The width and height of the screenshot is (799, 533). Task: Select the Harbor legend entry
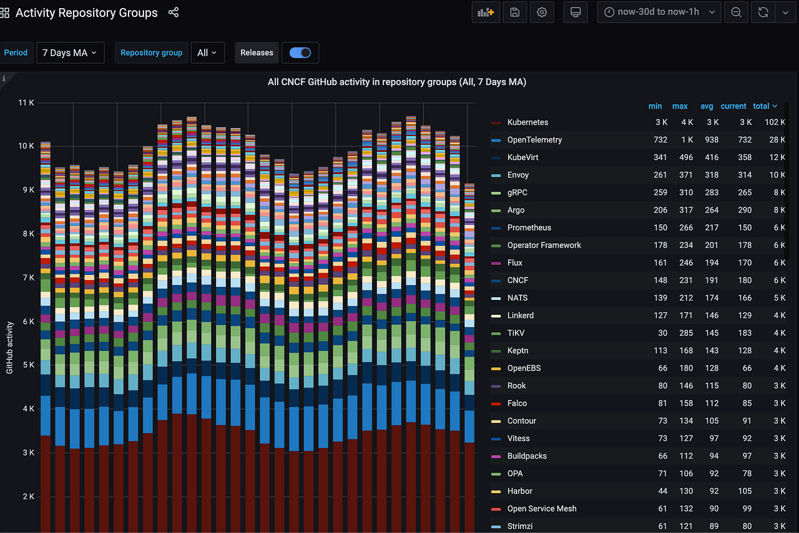tap(520, 491)
